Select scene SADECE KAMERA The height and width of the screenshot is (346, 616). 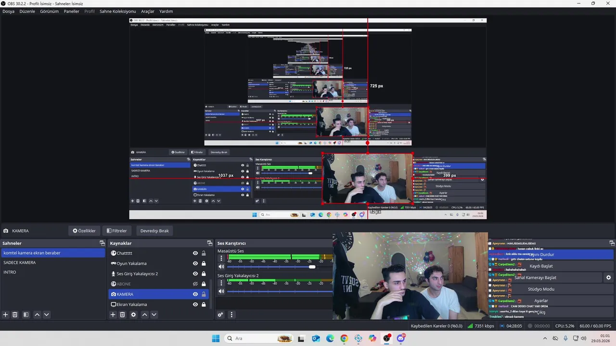(x=52, y=262)
